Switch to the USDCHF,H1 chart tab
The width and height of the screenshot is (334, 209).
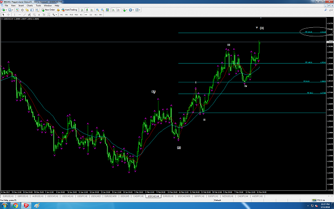click(x=52, y=196)
